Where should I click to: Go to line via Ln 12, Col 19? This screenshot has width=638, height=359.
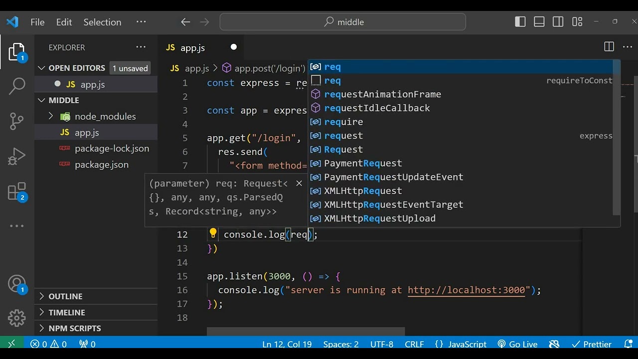pos(287,344)
